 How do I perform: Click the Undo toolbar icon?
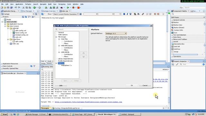coord(16,8)
